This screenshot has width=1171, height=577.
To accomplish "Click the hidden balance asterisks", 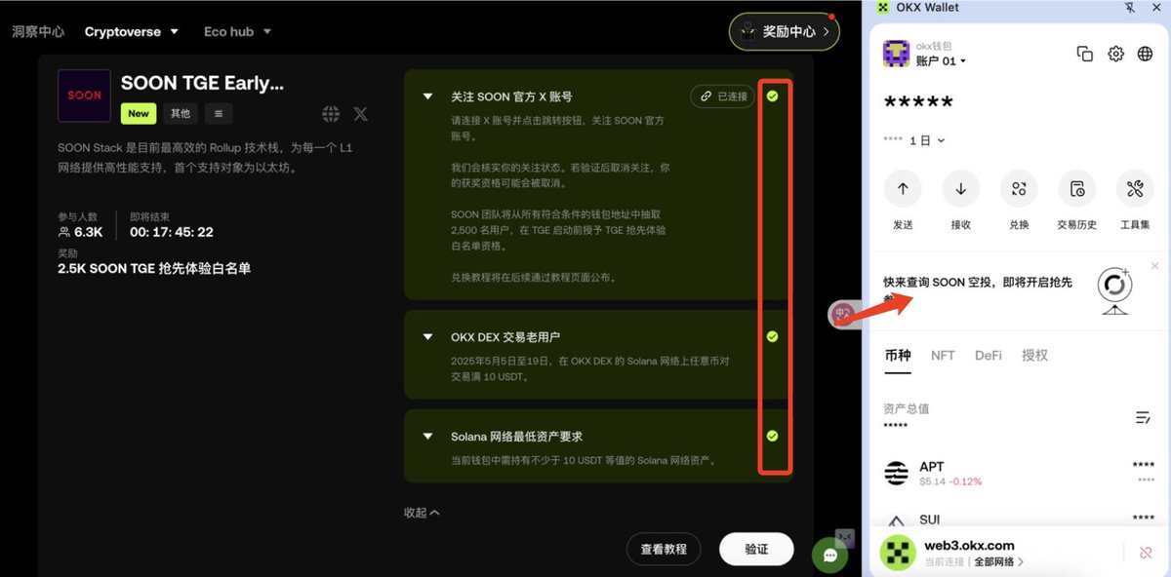I will point(918,103).
